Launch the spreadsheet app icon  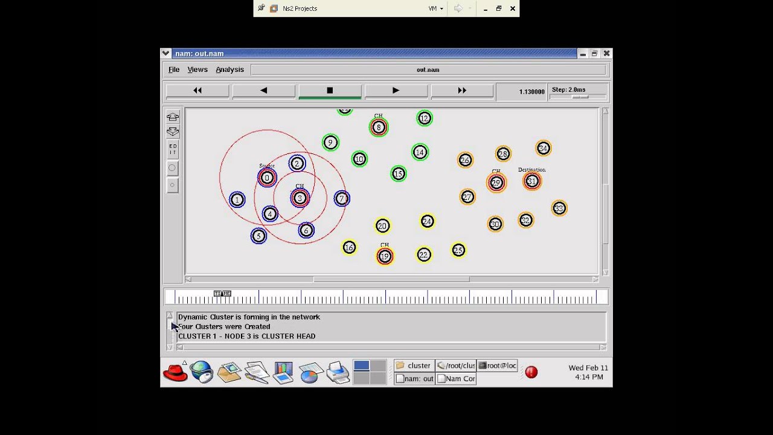[x=311, y=372]
